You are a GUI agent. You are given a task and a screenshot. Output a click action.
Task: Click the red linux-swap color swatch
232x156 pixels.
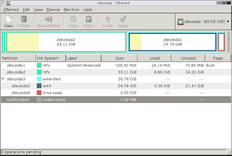click(39, 93)
